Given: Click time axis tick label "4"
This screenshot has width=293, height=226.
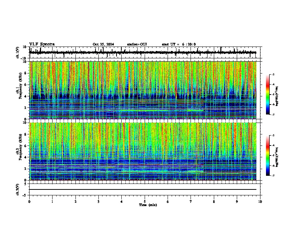Looking at the screenshot, I should (x=122, y=202).
